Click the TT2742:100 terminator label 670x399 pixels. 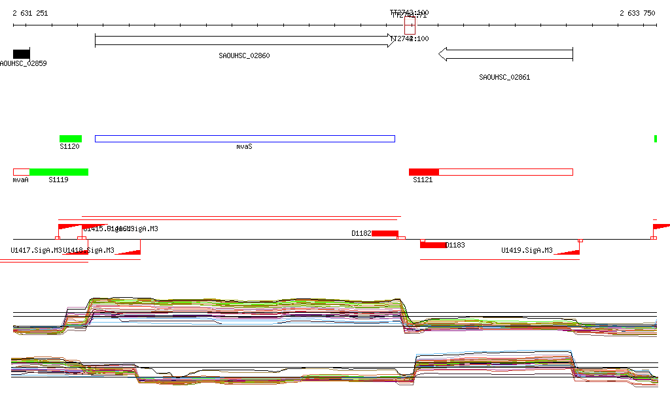[410, 39]
